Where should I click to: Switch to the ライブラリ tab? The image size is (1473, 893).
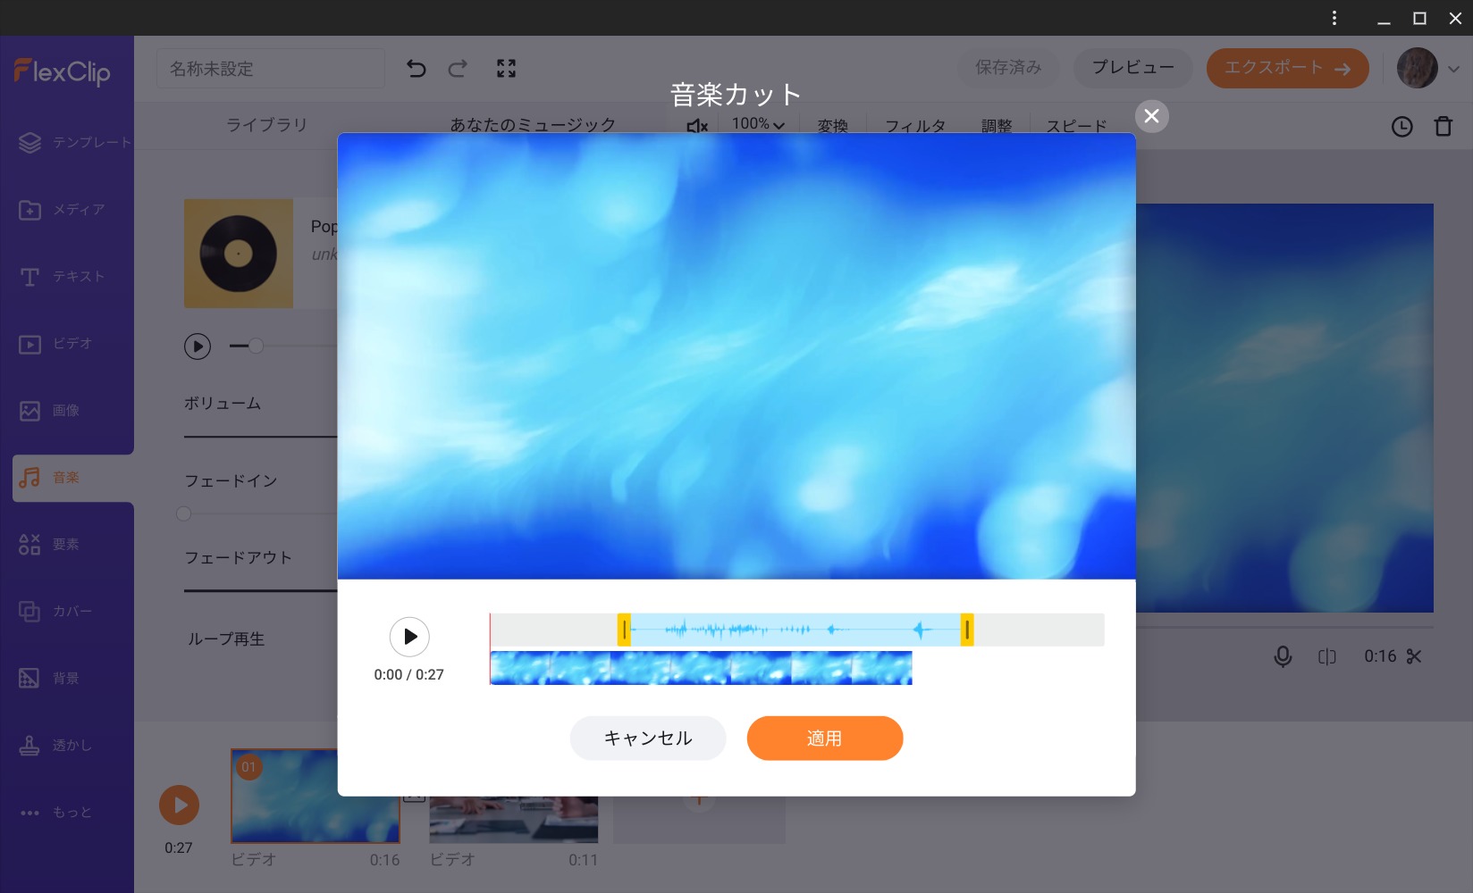pos(266,124)
